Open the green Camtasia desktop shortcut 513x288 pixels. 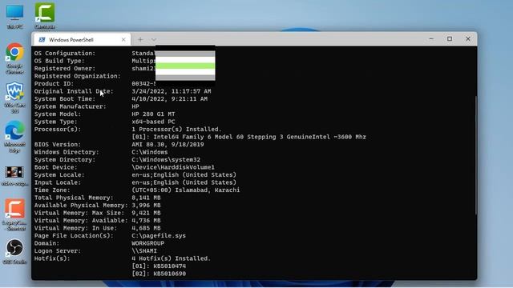coord(45,16)
